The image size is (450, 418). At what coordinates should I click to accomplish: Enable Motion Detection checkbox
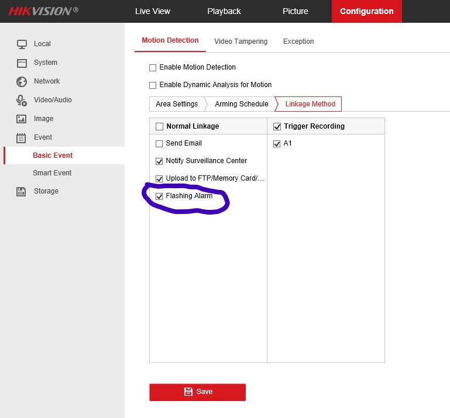[x=153, y=68]
